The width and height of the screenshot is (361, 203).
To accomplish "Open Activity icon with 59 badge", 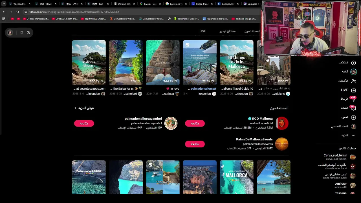I will (x=353, y=108).
